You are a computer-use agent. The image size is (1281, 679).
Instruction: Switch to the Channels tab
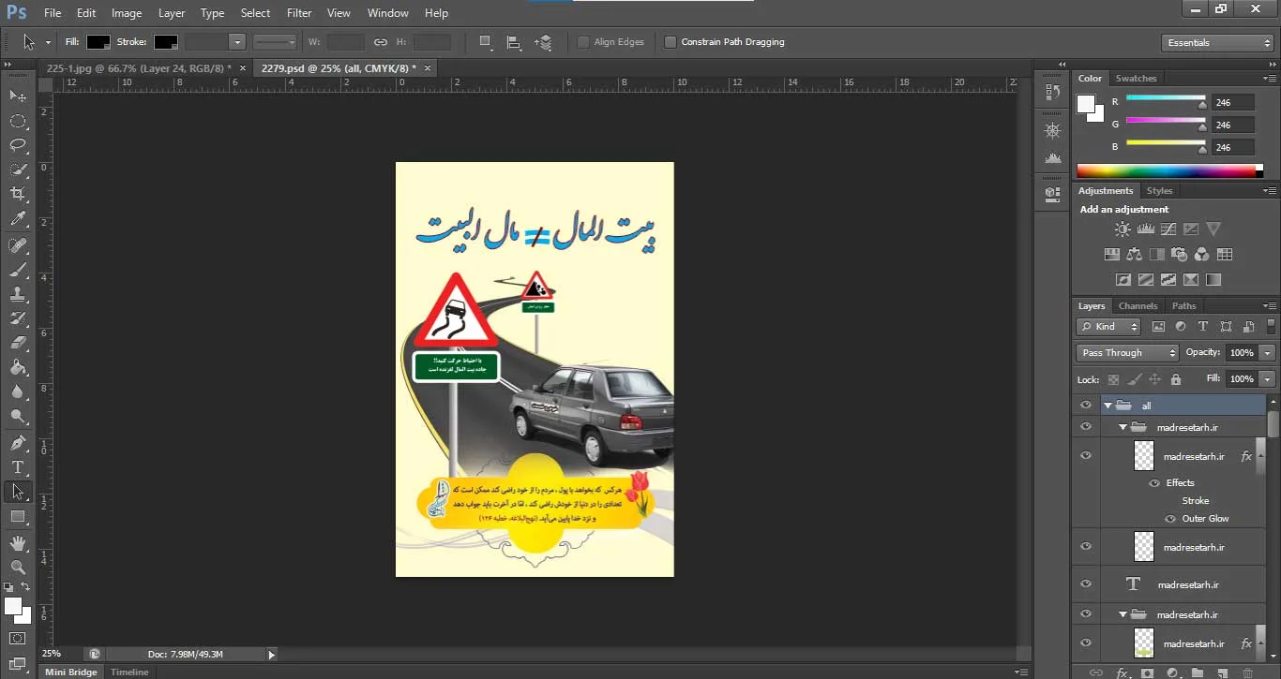click(1138, 306)
